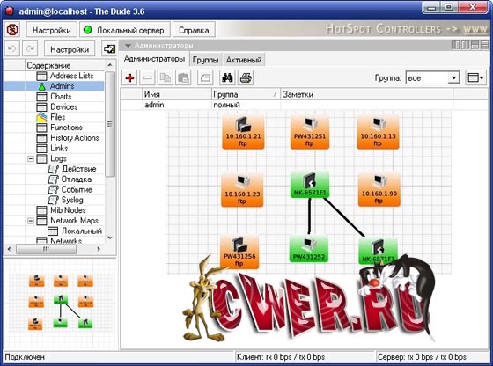Click Настройки button in left panel
The width and height of the screenshot is (493, 366).
click(70, 49)
